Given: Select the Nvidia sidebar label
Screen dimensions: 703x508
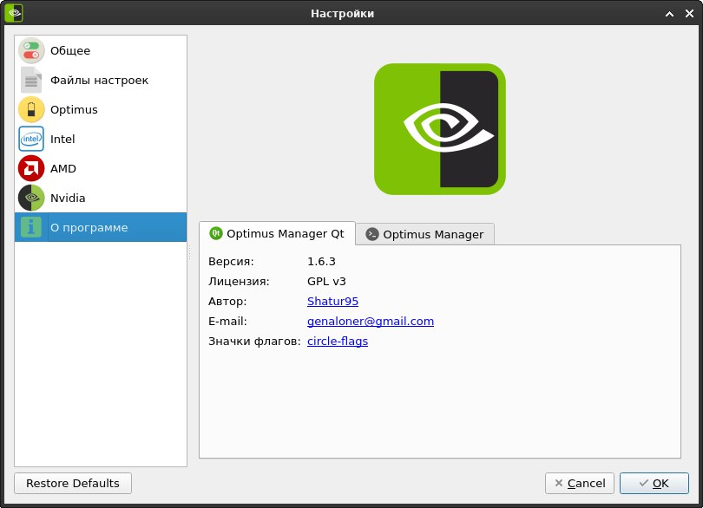Looking at the screenshot, I should coord(68,198).
